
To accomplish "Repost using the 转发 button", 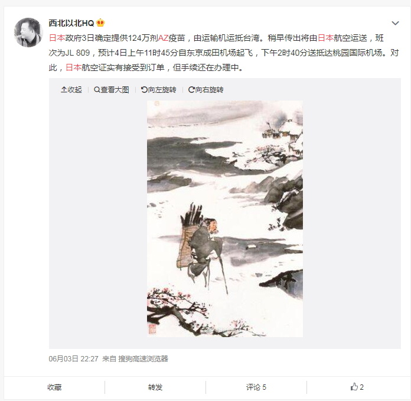I will tap(155, 387).
